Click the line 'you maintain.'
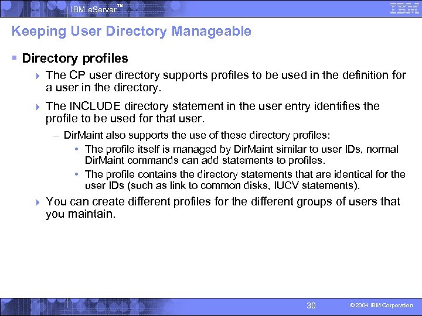 [x=81, y=214]
